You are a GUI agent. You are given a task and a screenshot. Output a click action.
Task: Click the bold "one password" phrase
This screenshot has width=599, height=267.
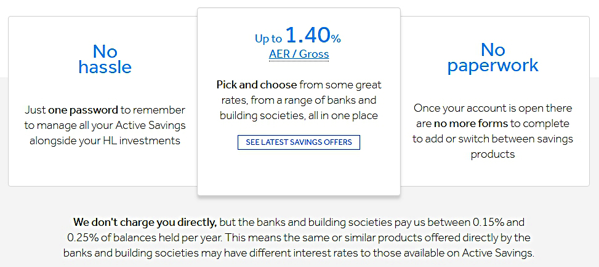click(83, 110)
